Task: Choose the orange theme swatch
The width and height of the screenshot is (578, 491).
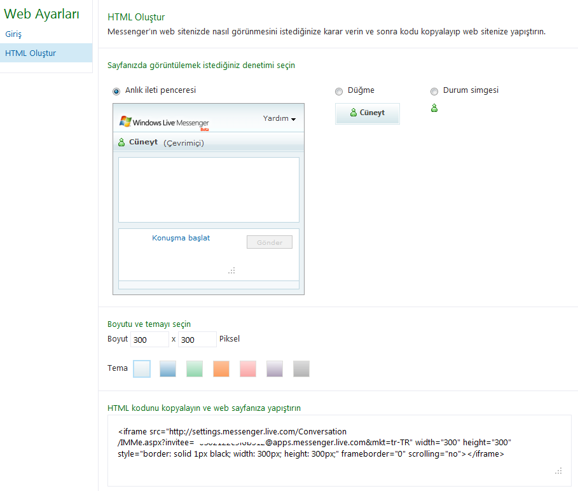Action: click(x=221, y=369)
